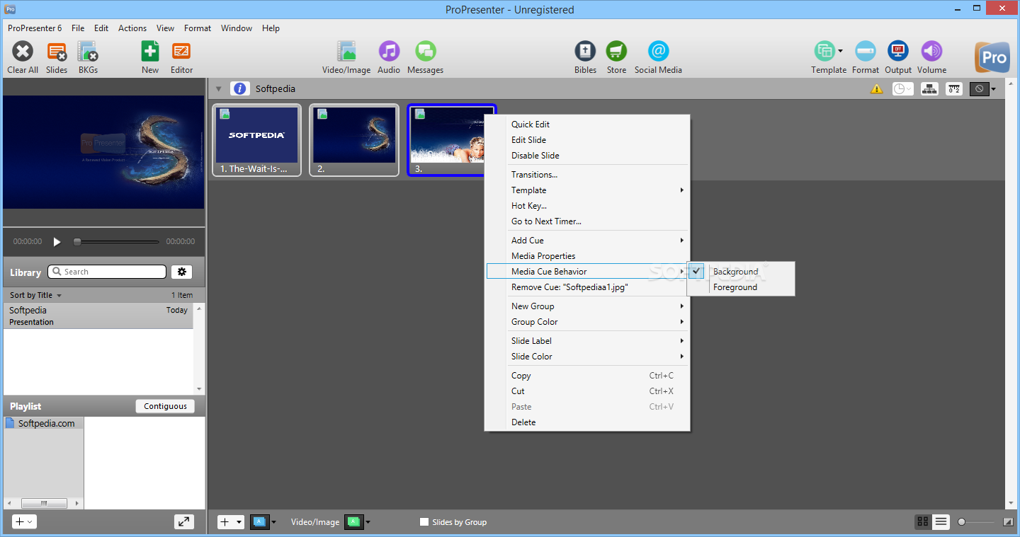The height and width of the screenshot is (537, 1020).
Task: Expand Slide Color submenu
Action: click(x=587, y=357)
